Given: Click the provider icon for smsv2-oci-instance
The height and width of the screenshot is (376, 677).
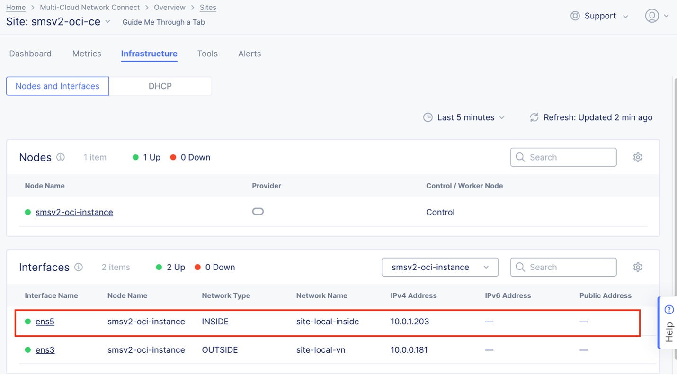Looking at the screenshot, I should 258,212.
